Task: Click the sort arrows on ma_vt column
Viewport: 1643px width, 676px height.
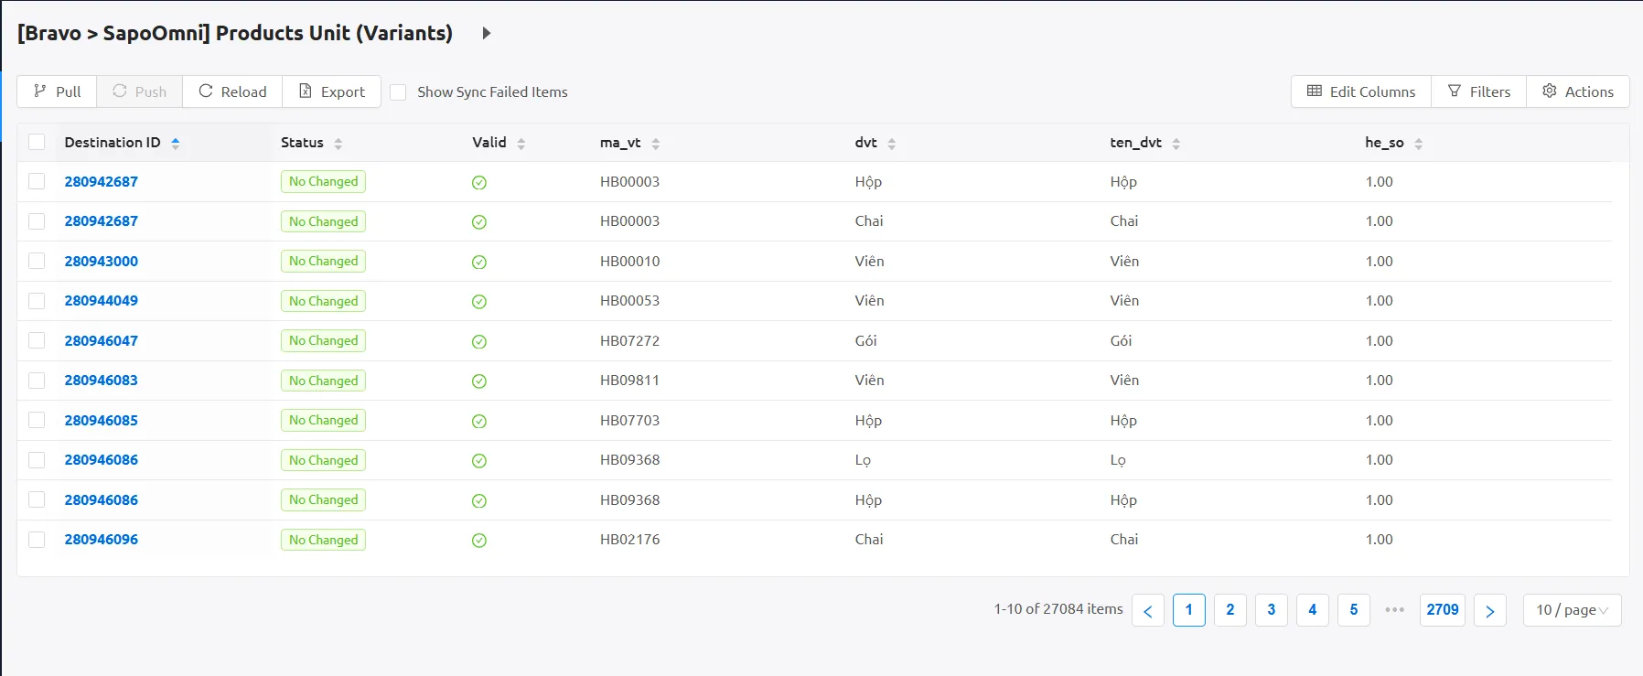Action: click(x=655, y=144)
